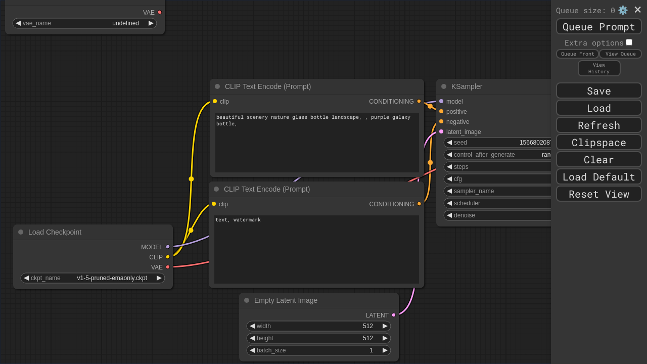The width and height of the screenshot is (647, 364).
Task: Open the ckpt_name checkpoint selector
Action: click(x=93, y=278)
